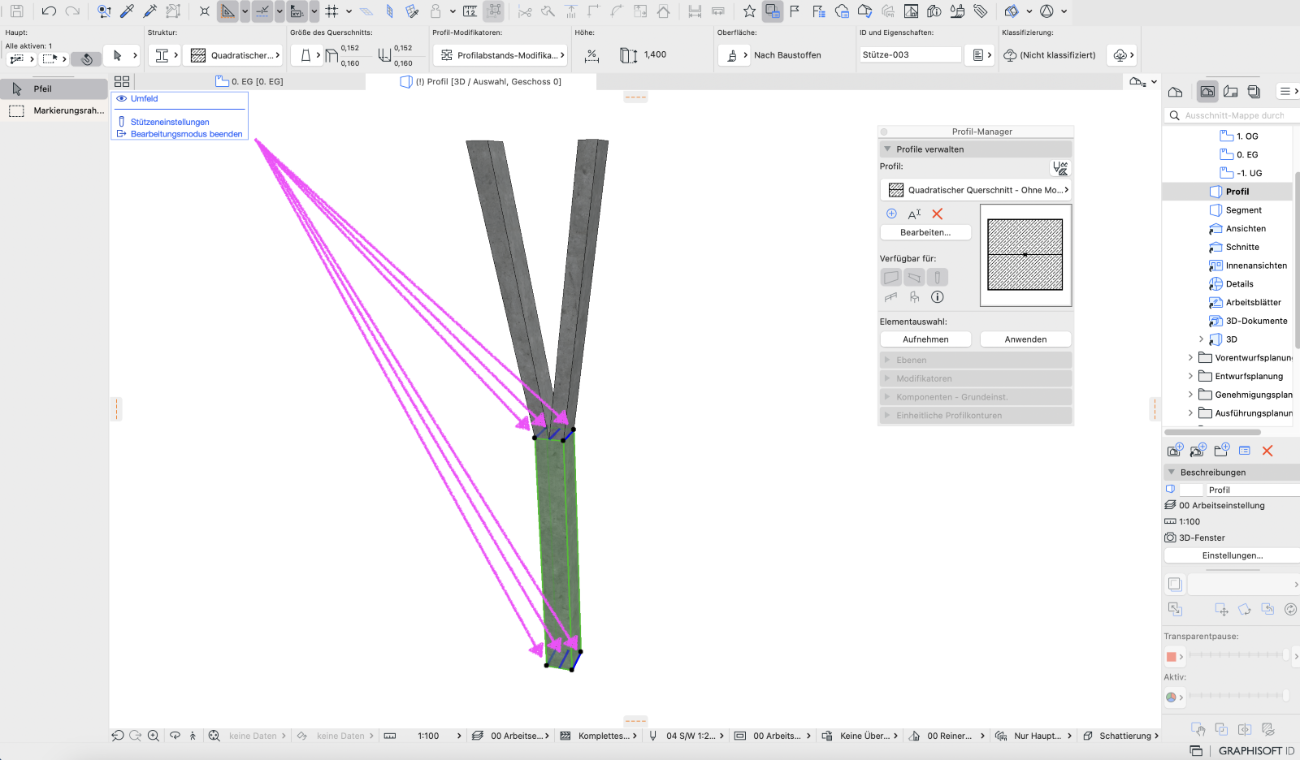Screen dimensions: 1300x760
Task: Delete view with red X in navigator
Action: 1267,451
